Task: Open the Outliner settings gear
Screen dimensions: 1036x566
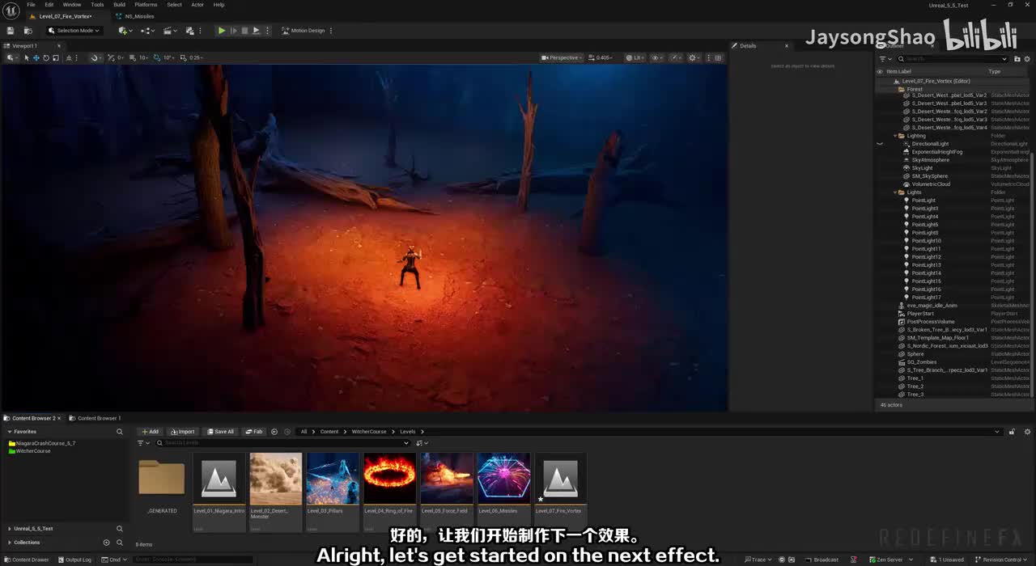Action: (1027, 58)
